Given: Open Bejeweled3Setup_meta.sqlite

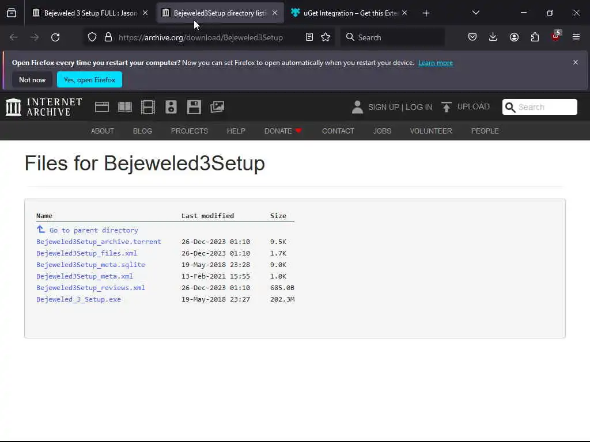Looking at the screenshot, I should click(x=90, y=265).
